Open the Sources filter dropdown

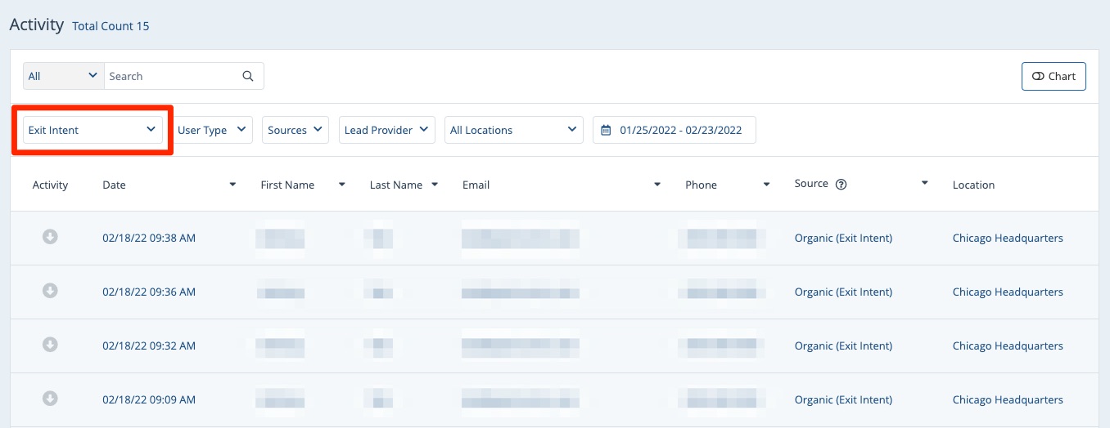click(x=295, y=130)
